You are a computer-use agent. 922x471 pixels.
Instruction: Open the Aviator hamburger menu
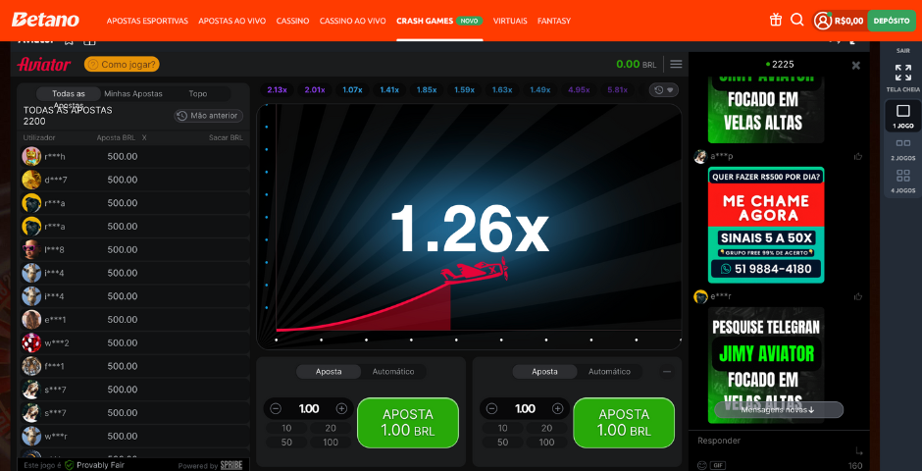tap(676, 64)
